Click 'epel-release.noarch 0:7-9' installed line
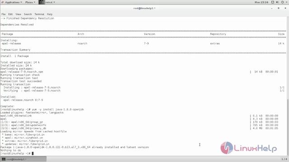289x162 pixels. [23, 100]
